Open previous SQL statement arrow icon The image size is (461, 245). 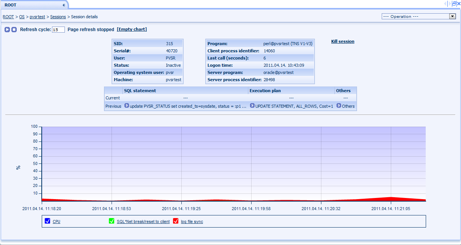pos(126,106)
